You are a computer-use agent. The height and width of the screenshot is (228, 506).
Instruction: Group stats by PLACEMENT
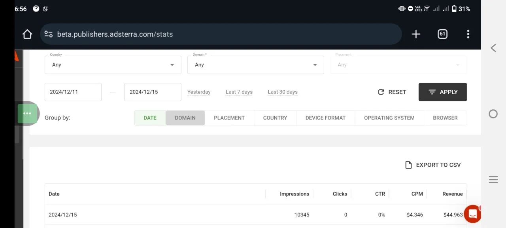(229, 118)
